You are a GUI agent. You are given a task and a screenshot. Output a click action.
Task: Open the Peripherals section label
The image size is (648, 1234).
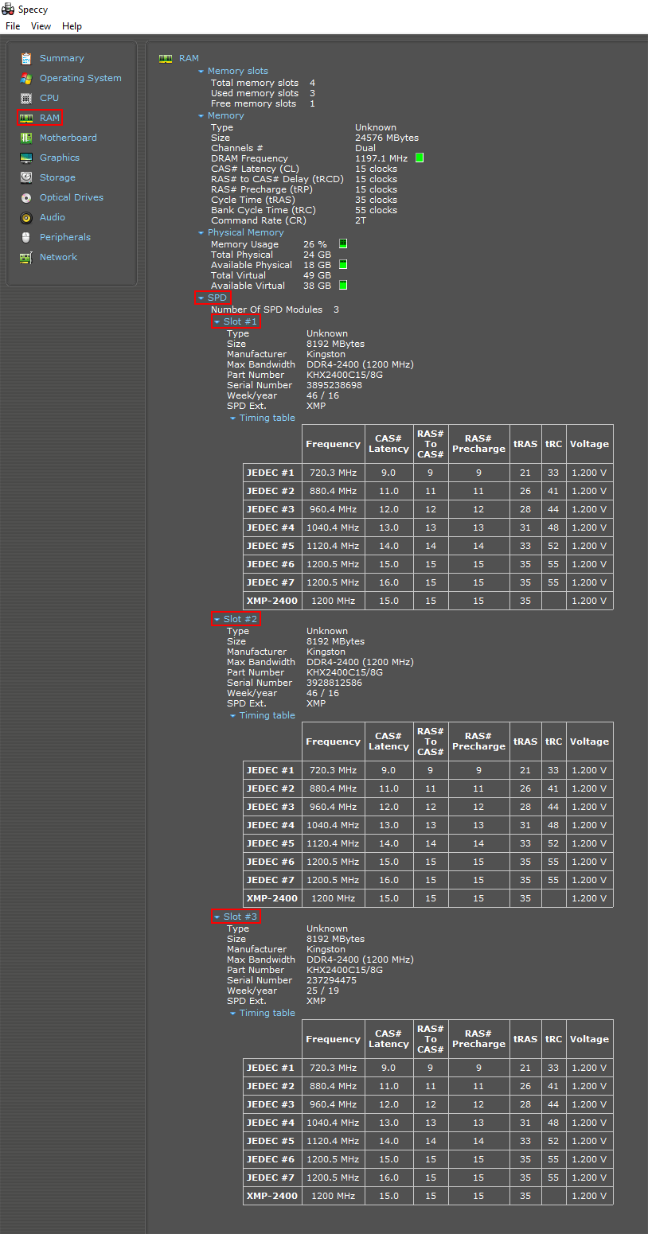click(65, 237)
